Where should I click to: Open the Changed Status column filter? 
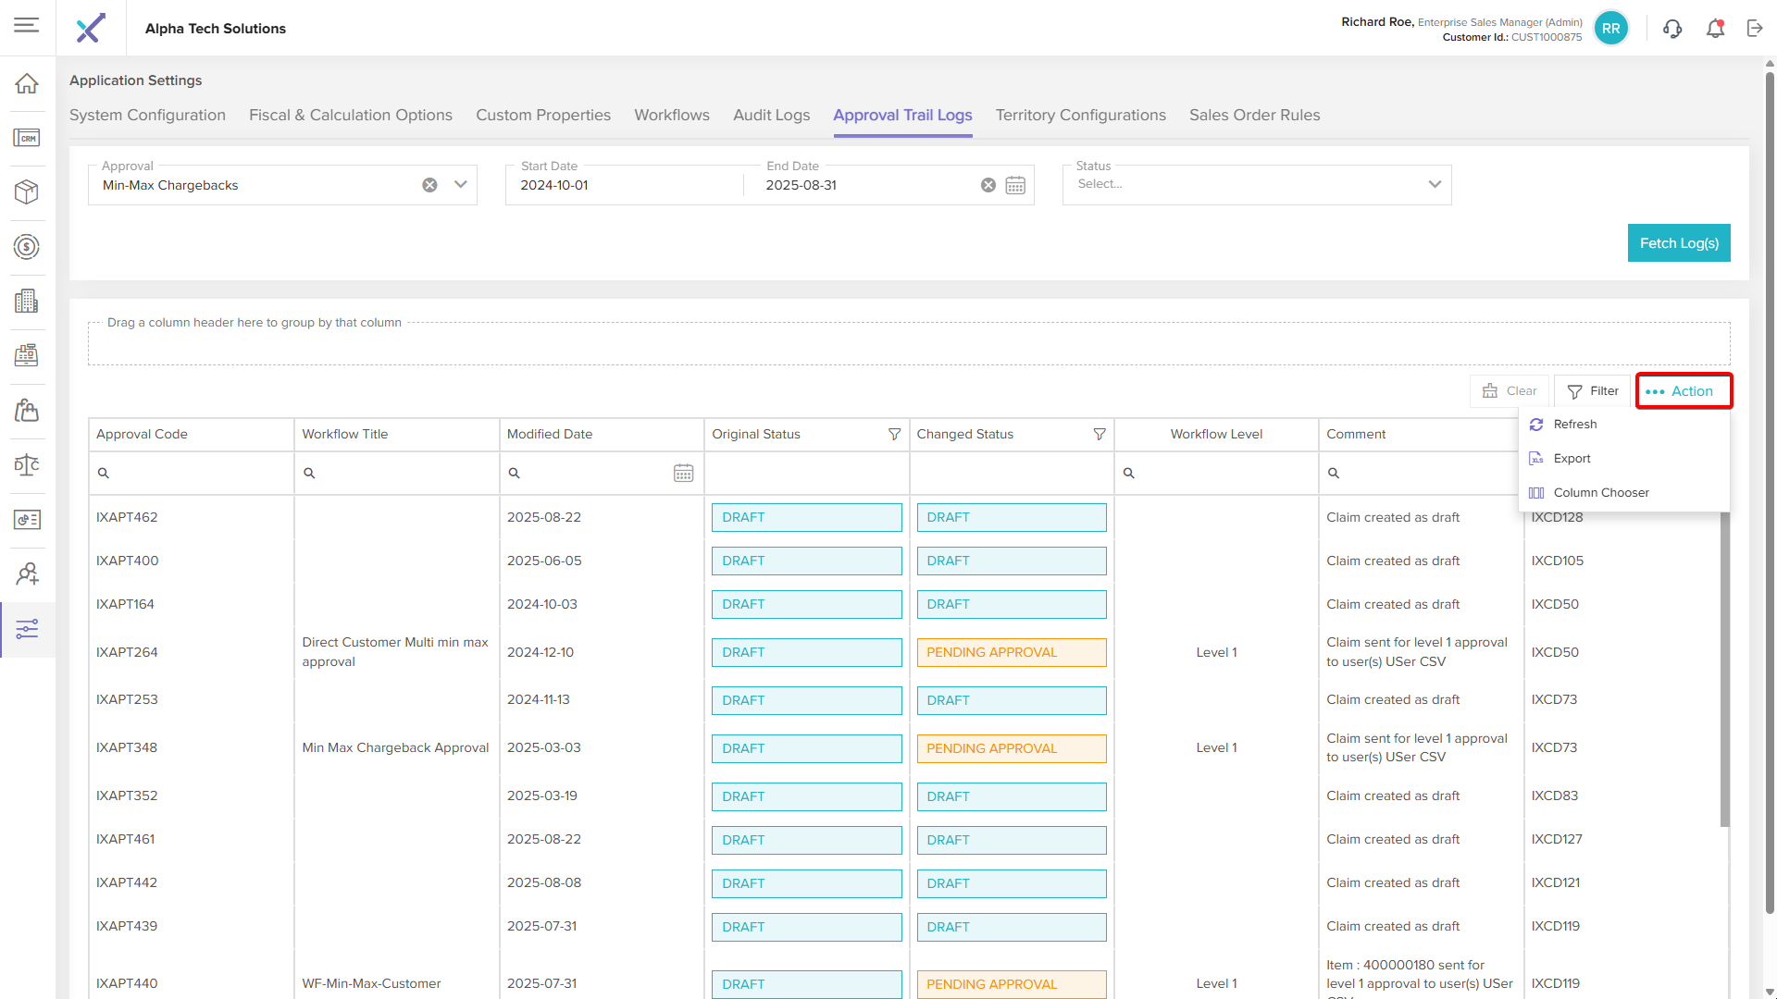tap(1100, 434)
